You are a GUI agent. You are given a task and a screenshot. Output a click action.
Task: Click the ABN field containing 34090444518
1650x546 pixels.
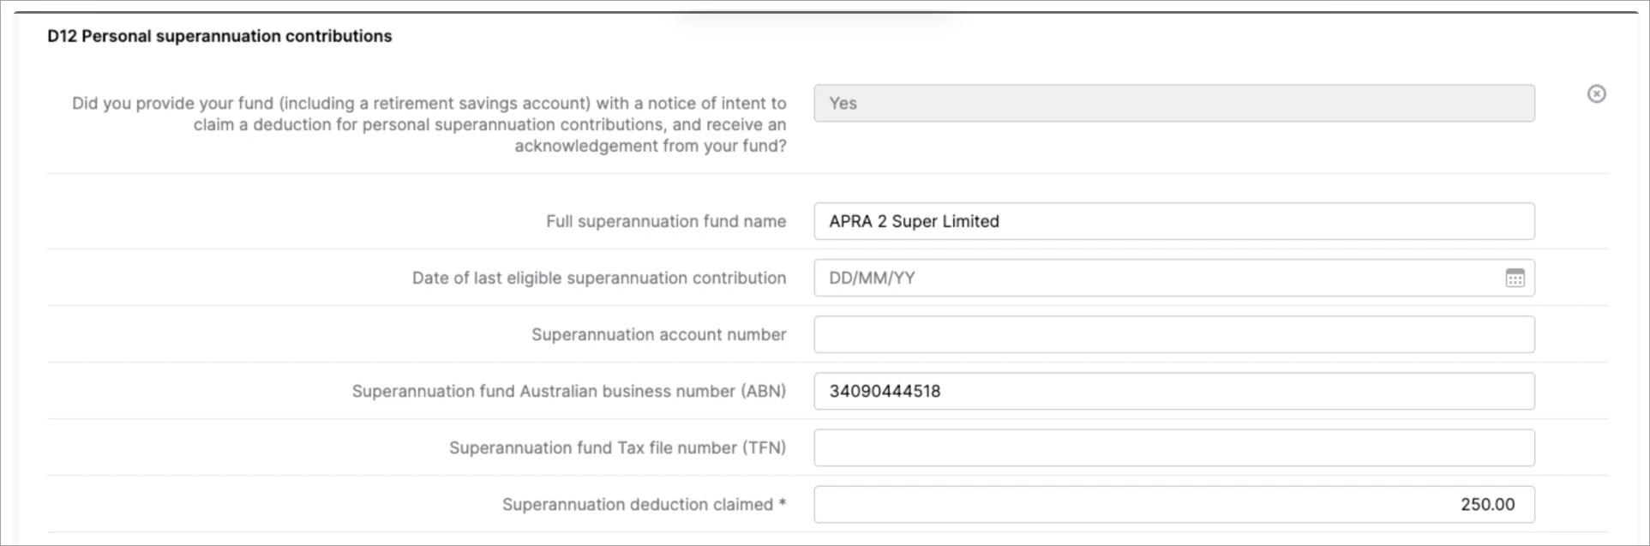[x=1173, y=391]
